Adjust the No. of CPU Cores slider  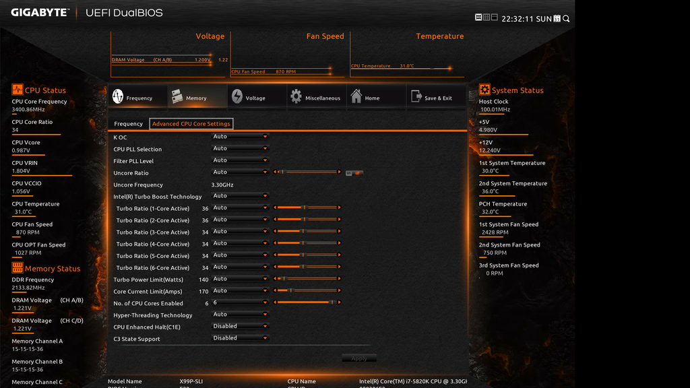307,302
